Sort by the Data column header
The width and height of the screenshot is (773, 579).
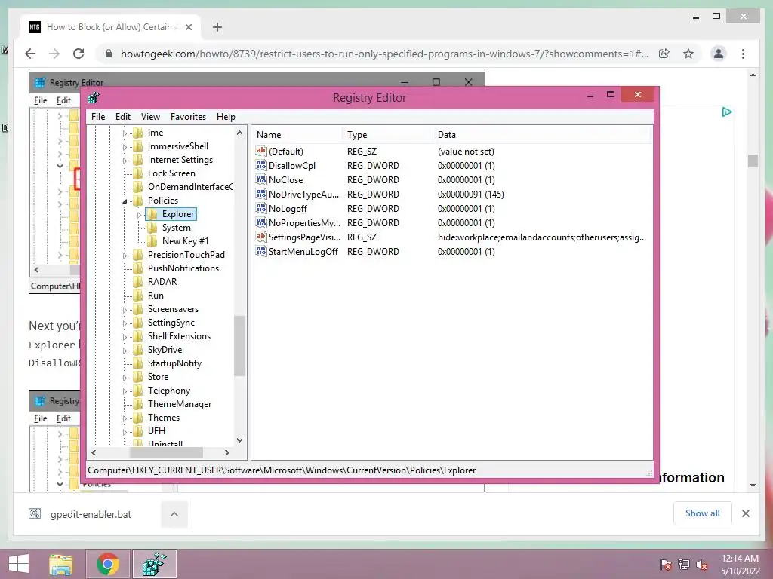(x=542, y=134)
